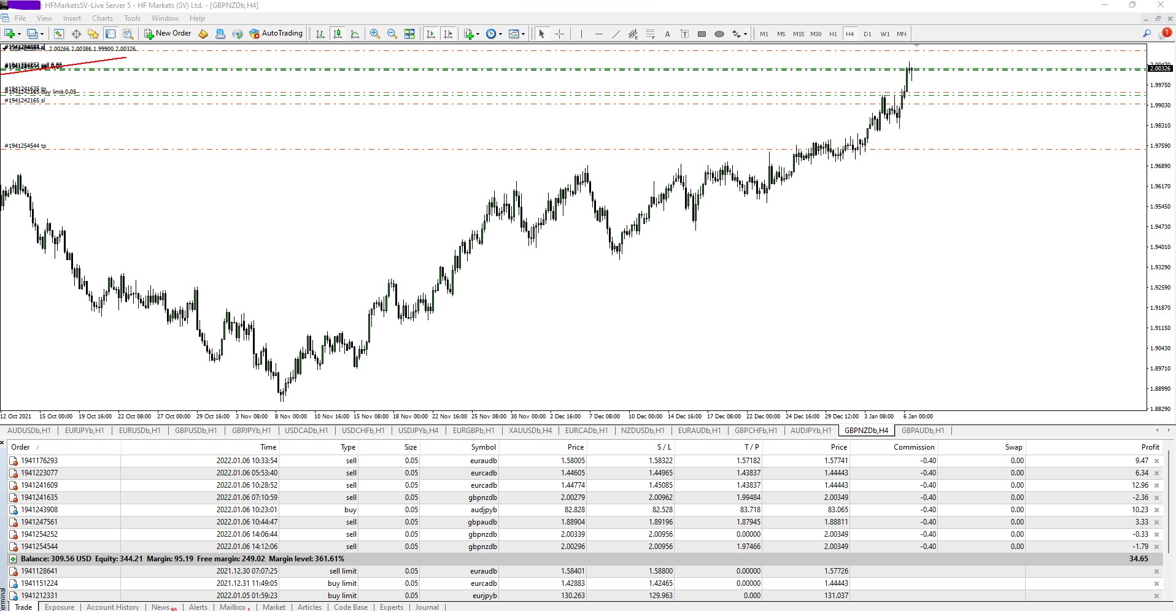Open the chat notifications bubble icon

coord(1164,33)
